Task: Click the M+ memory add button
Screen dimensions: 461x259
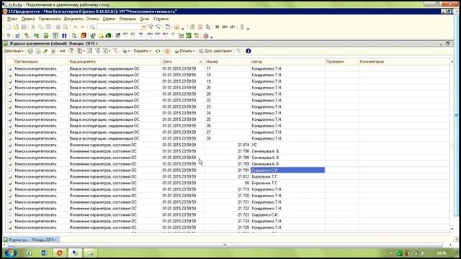Action: point(225,27)
